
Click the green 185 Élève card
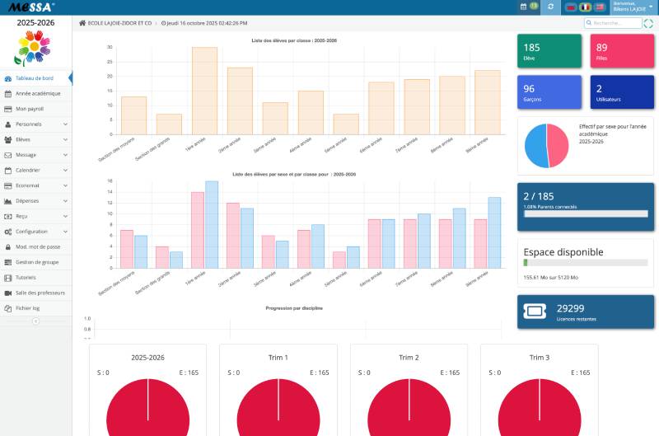click(x=549, y=51)
